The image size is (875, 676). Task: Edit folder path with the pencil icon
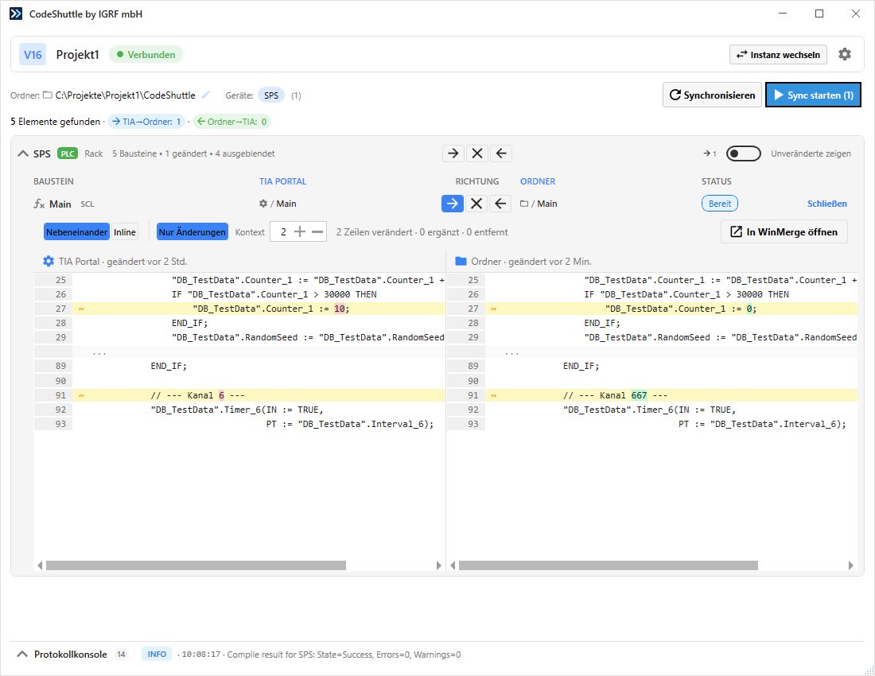tap(205, 95)
